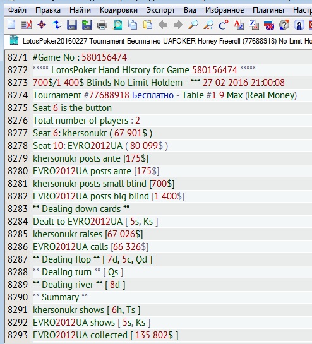Open the Избранное menu

pyautogui.click(x=224, y=10)
